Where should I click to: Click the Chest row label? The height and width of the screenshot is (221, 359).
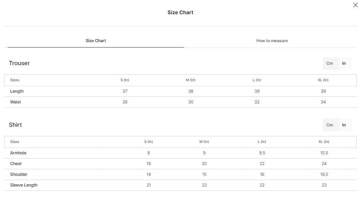(16, 164)
